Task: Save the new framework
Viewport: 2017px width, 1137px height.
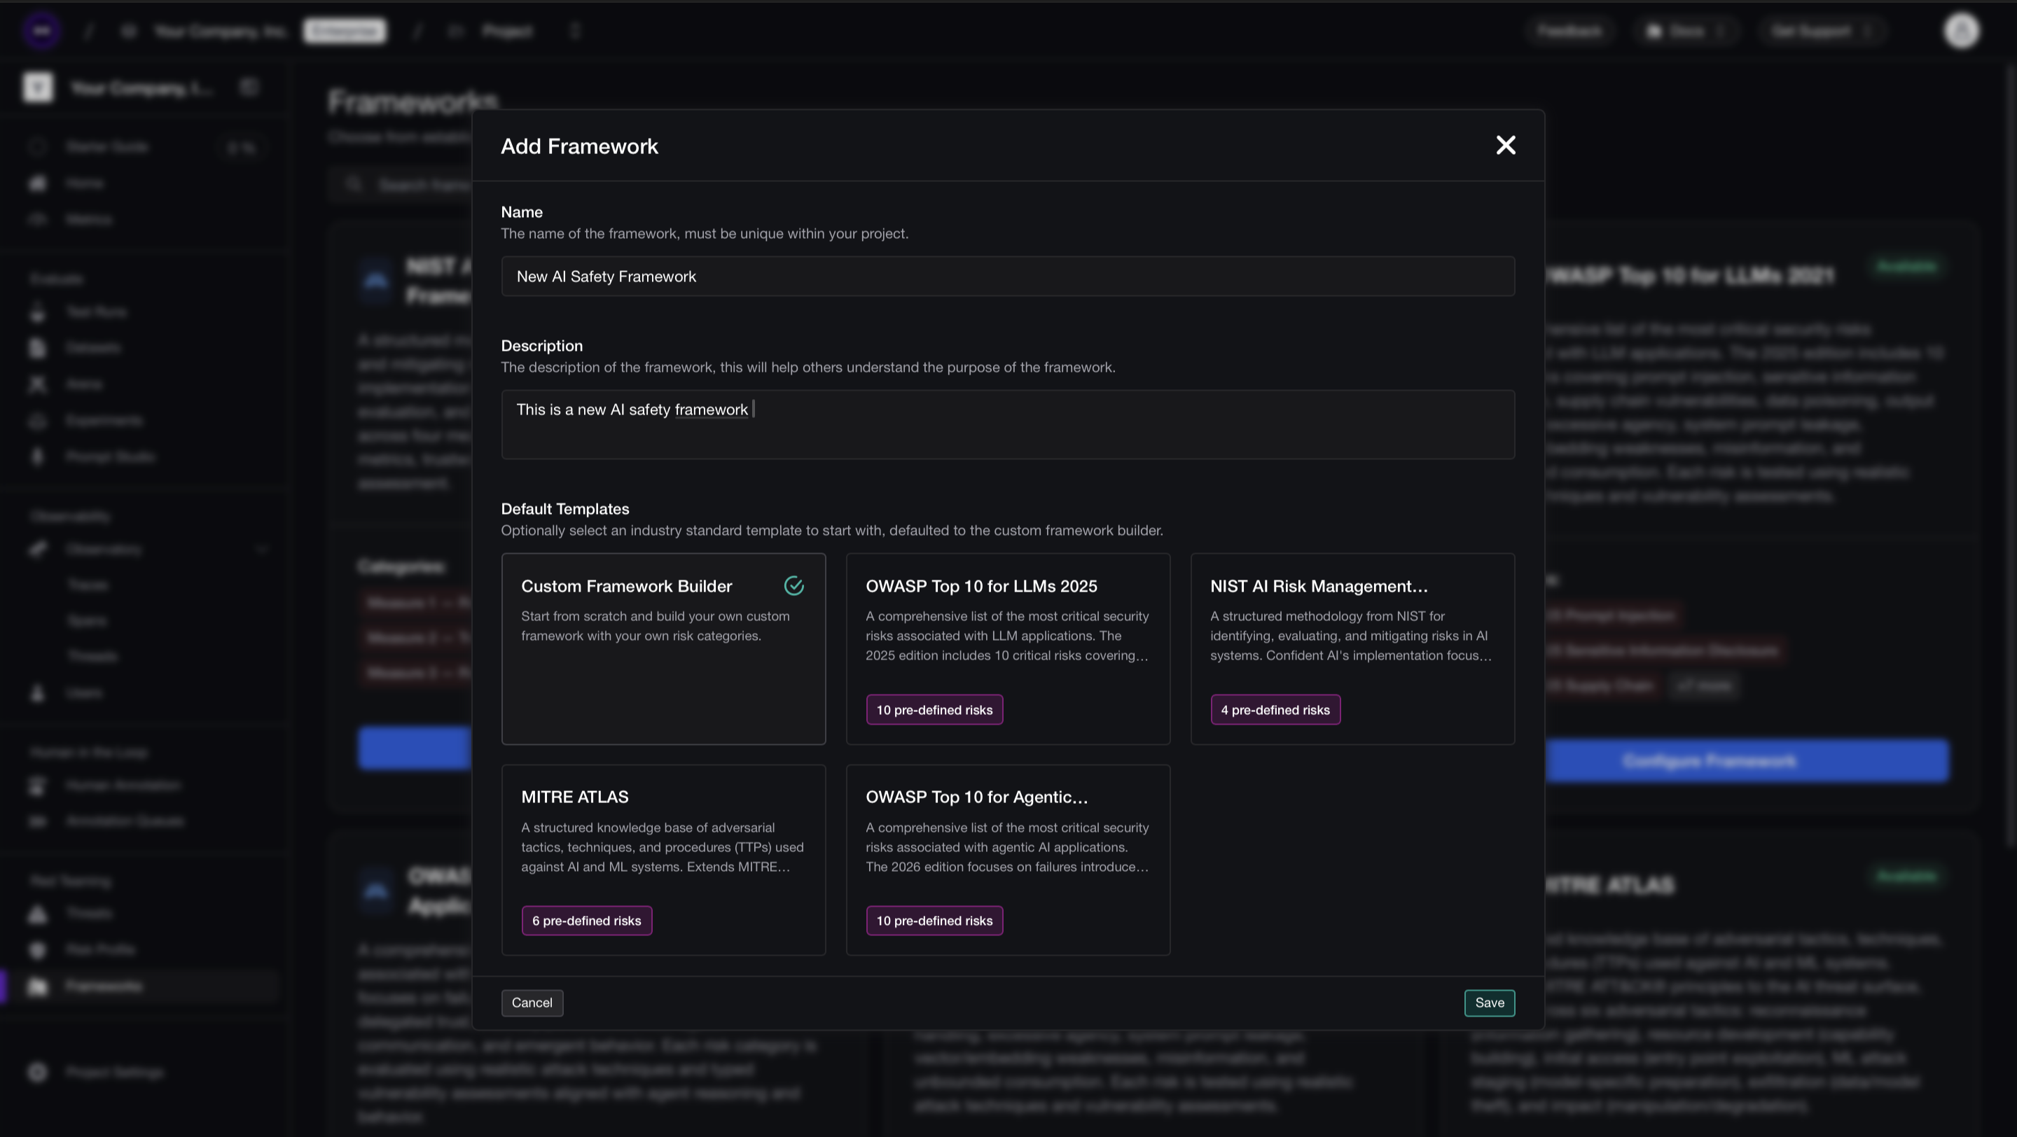Action: coord(1489,1003)
